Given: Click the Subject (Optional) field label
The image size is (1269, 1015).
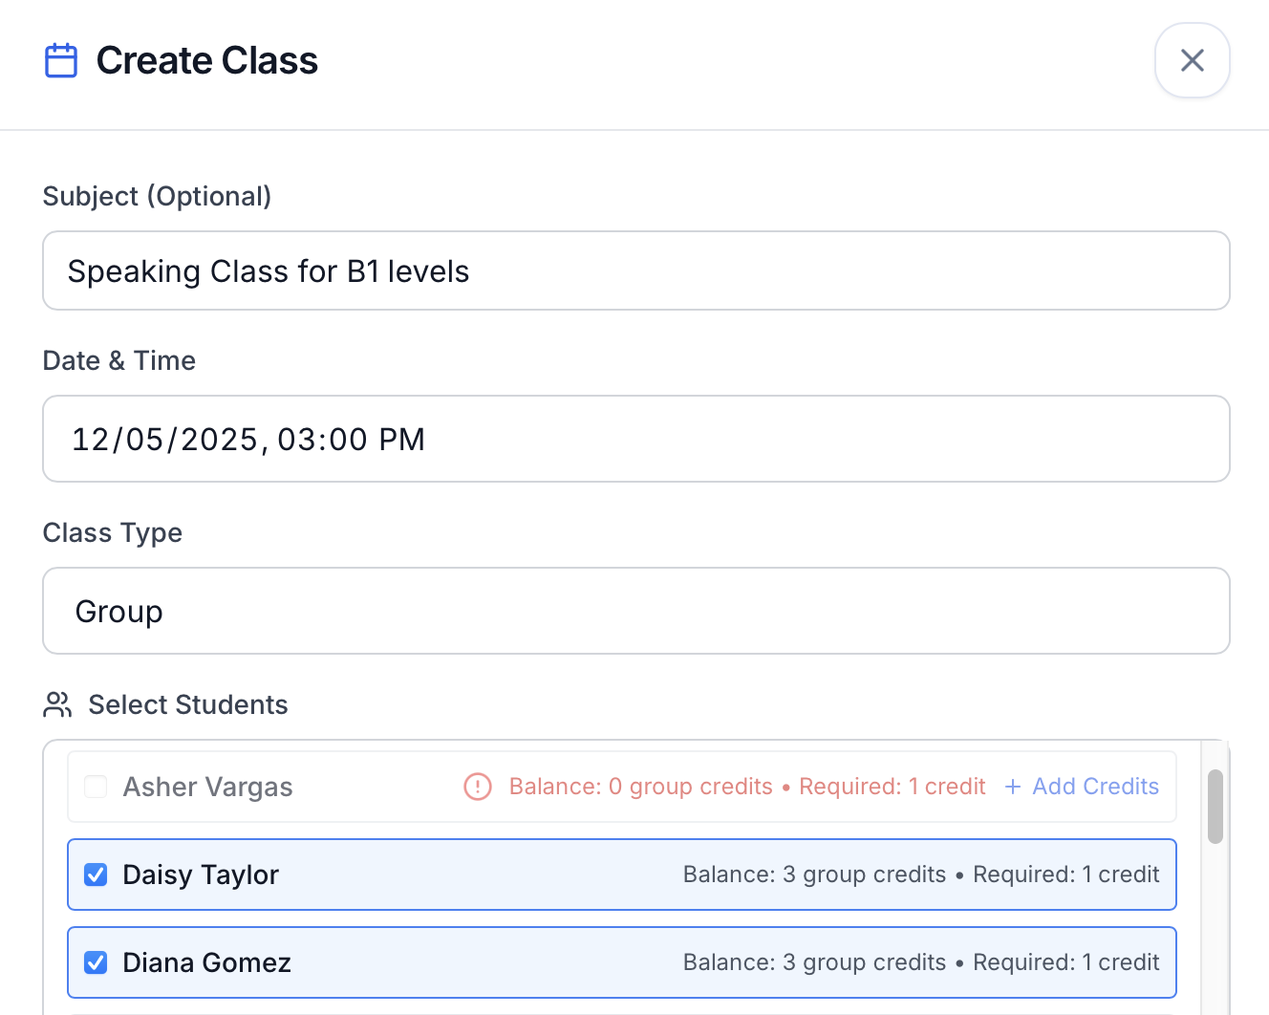Looking at the screenshot, I should click(x=157, y=196).
